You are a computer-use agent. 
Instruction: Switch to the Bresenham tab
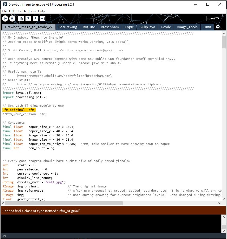(110, 27)
